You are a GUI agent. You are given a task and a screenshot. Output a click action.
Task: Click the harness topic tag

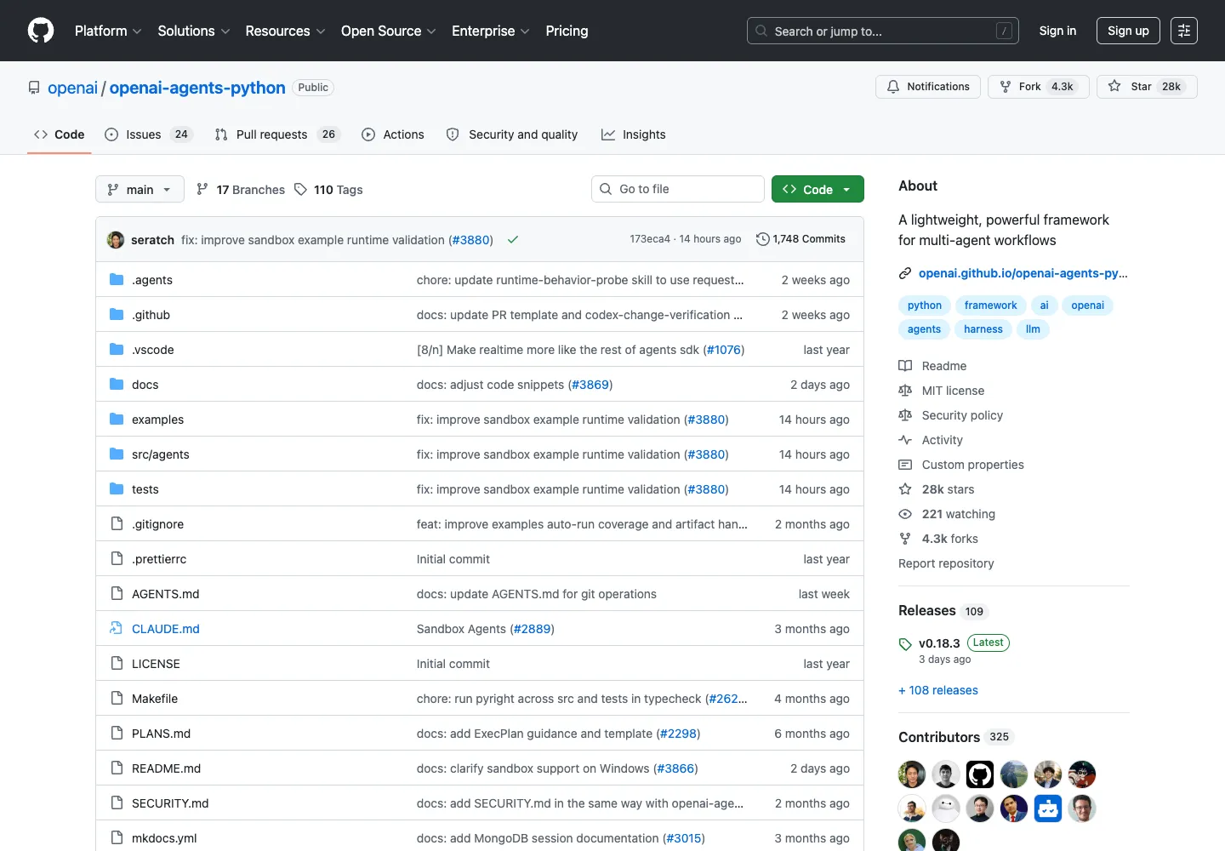pyautogui.click(x=983, y=329)
